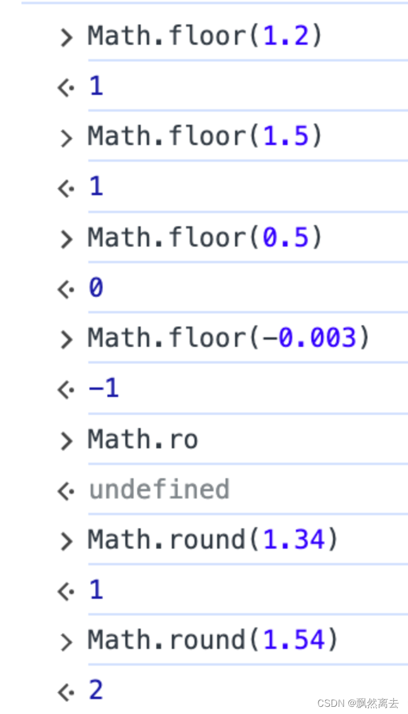Viewport: 408px width, 714px height.
Task: Click the Math.ro console entry
Action: tap(143, 439)
